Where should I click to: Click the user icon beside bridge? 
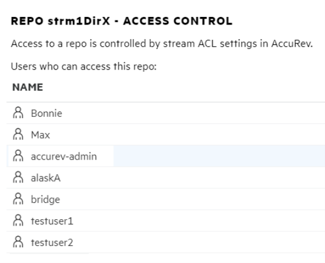click(x=18, y=199)
